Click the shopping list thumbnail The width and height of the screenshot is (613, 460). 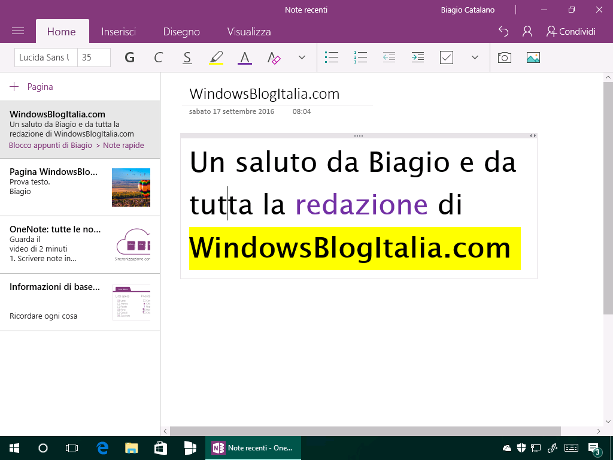tap(131, 302)
